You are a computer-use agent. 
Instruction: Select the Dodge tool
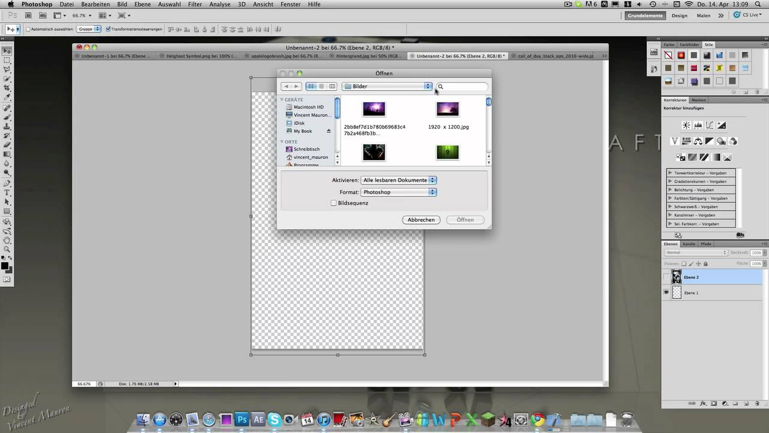[7, 172]
